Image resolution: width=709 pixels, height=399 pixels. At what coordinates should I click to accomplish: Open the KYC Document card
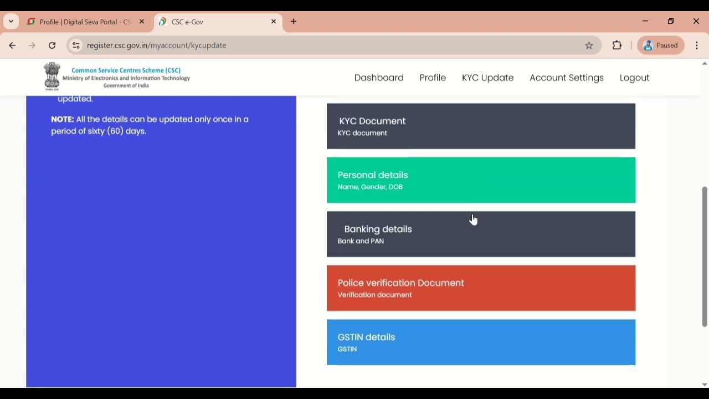pos(481,126)
